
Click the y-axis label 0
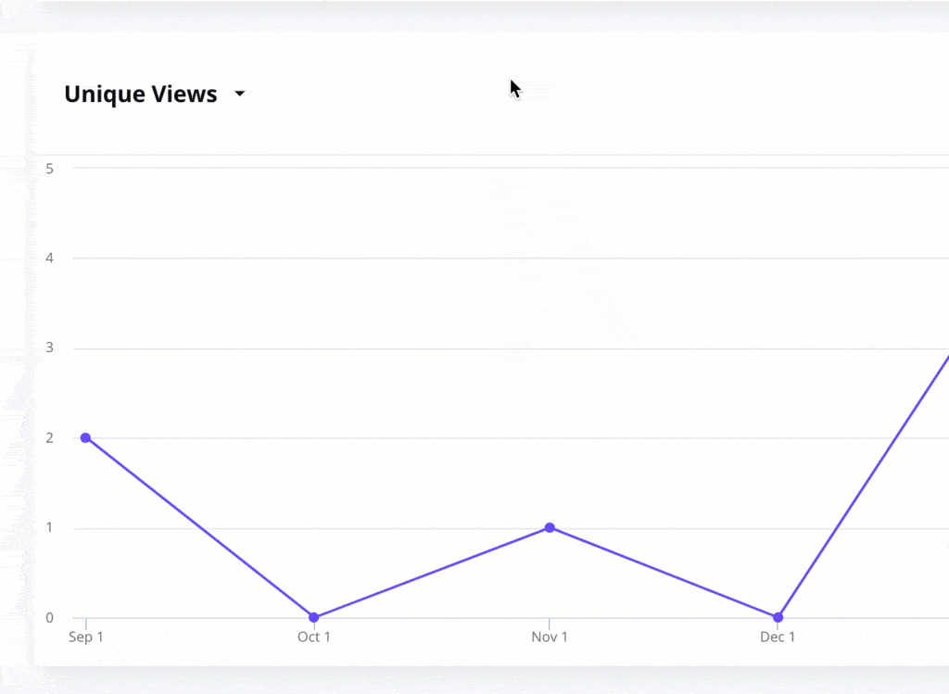tap(49, 618)
